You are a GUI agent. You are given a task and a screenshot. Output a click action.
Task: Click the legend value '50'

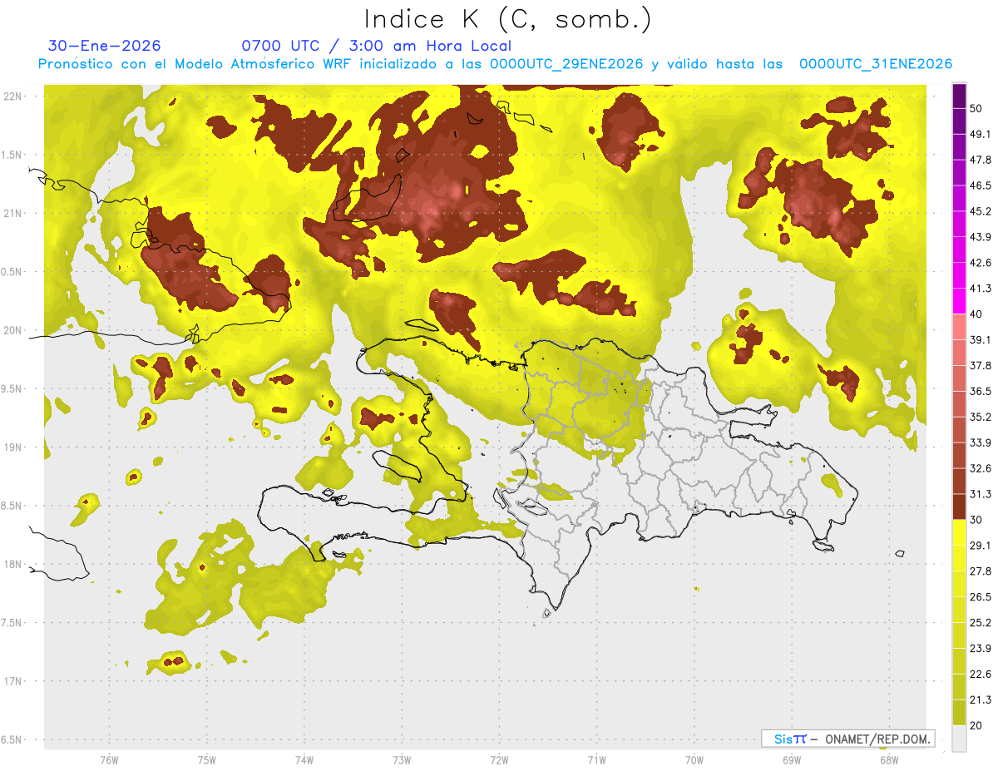tap(977, 109)
